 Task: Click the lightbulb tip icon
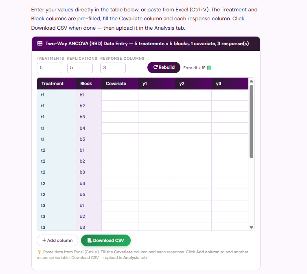click(39, 252)
